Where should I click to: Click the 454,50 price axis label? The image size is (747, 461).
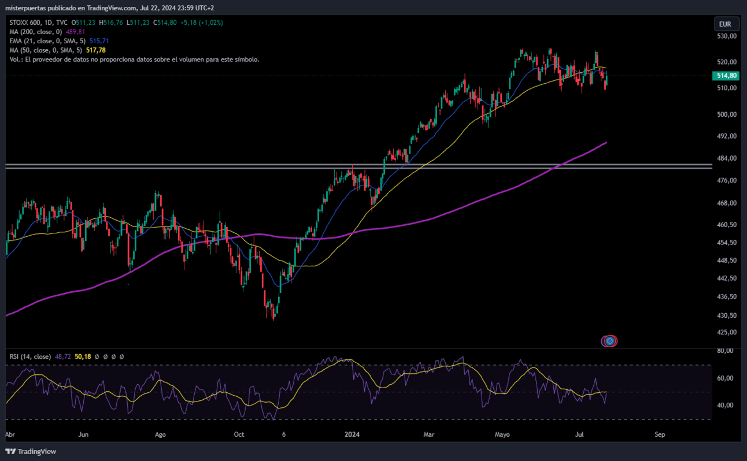727,243
